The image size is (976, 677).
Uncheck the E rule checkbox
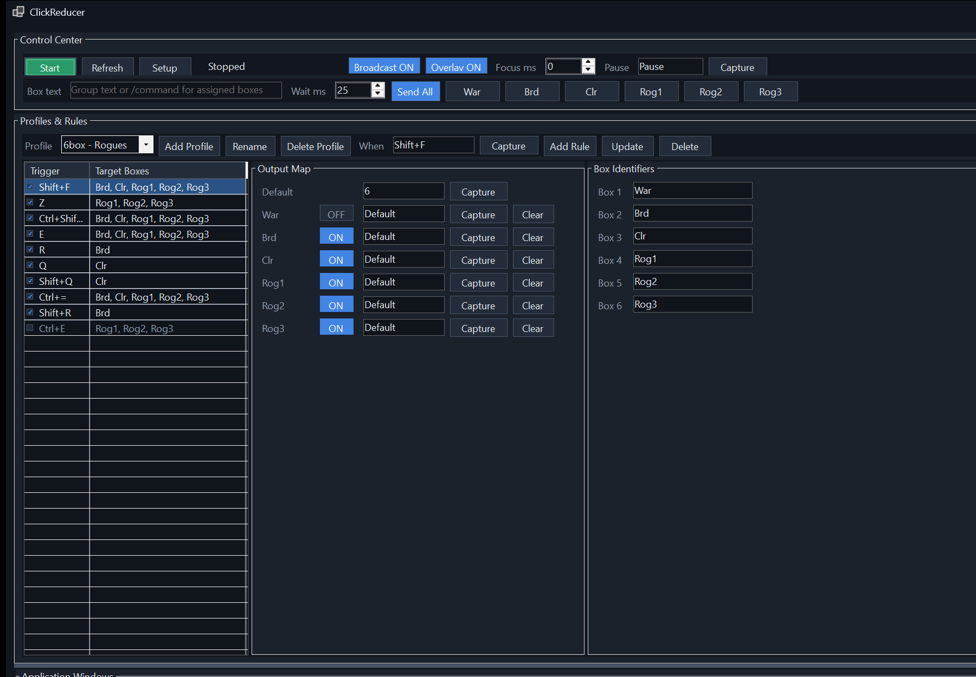(30, 233)
